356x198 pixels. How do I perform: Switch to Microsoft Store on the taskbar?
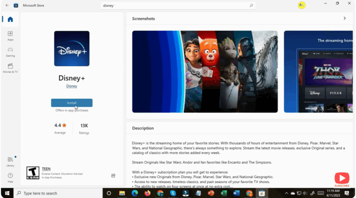262,193
